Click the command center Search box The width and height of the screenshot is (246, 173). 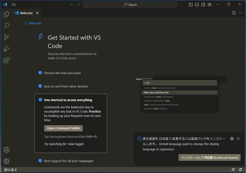pyautogui.click(x=130, y=5)
